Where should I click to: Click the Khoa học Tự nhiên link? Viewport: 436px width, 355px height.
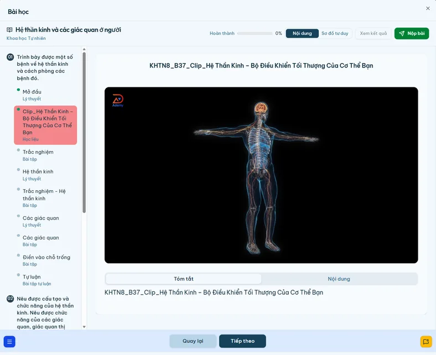pyautogui.click(x=26, y=38)
